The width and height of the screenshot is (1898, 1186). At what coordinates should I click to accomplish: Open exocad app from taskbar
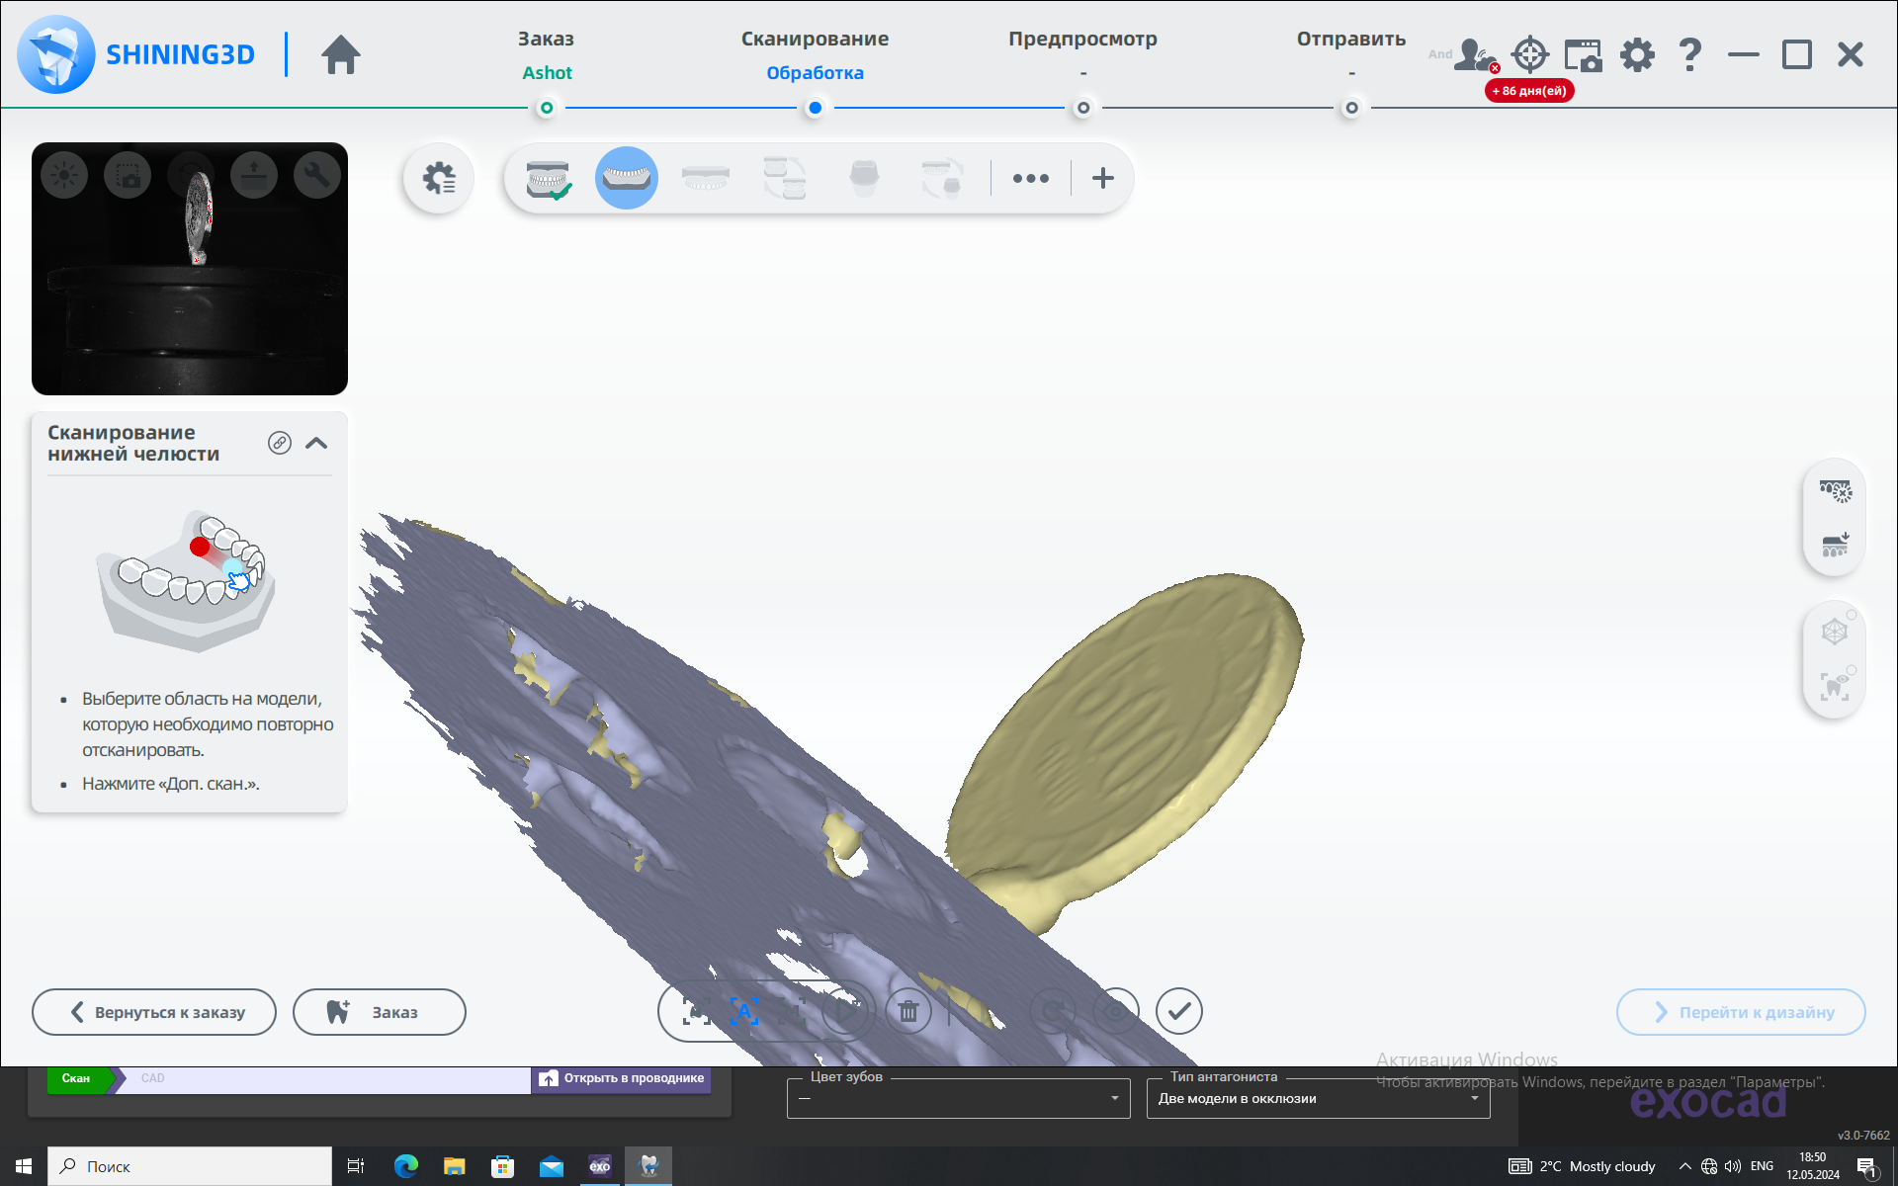click(x=600, y=1166)
